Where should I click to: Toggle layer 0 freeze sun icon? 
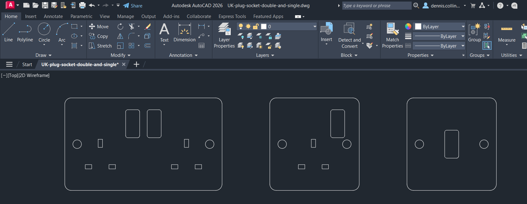[x=248, y=26]
